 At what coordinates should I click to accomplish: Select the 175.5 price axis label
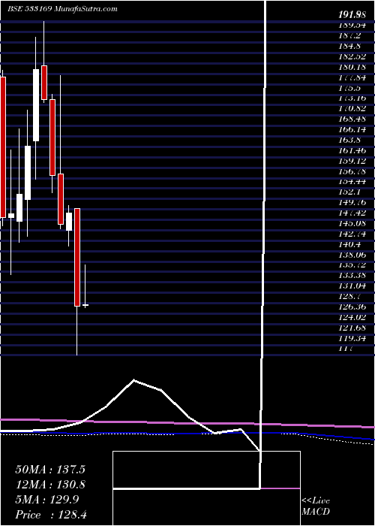point(350,88)
